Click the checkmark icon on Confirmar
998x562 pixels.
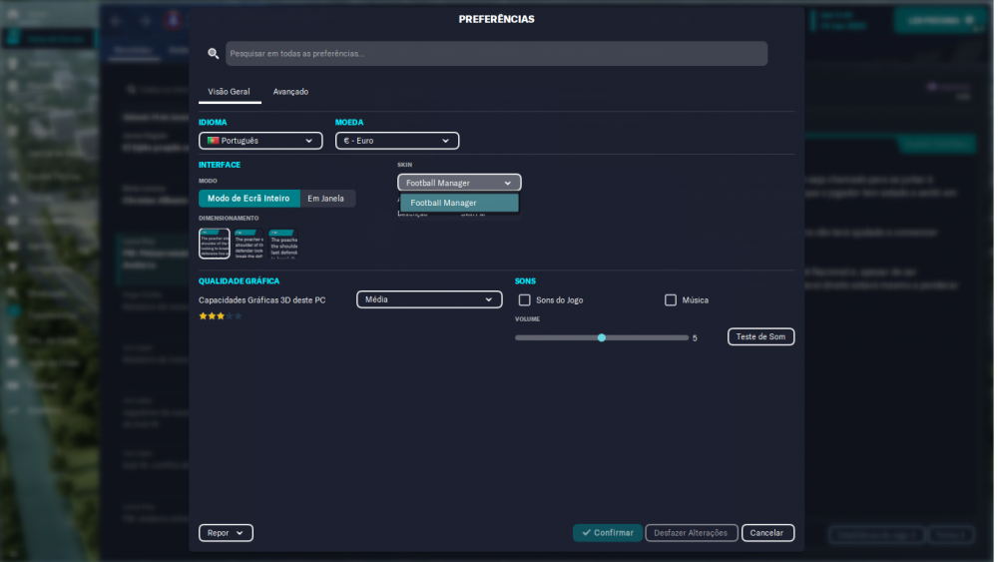(586, 533)
